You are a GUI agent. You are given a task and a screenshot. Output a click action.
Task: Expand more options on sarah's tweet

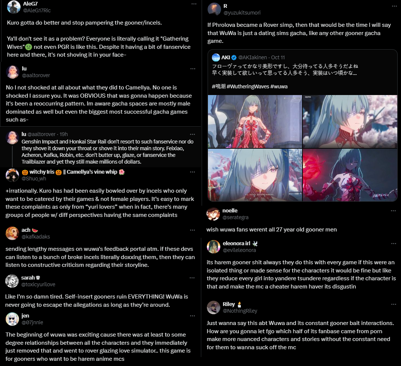pos(192,278)
